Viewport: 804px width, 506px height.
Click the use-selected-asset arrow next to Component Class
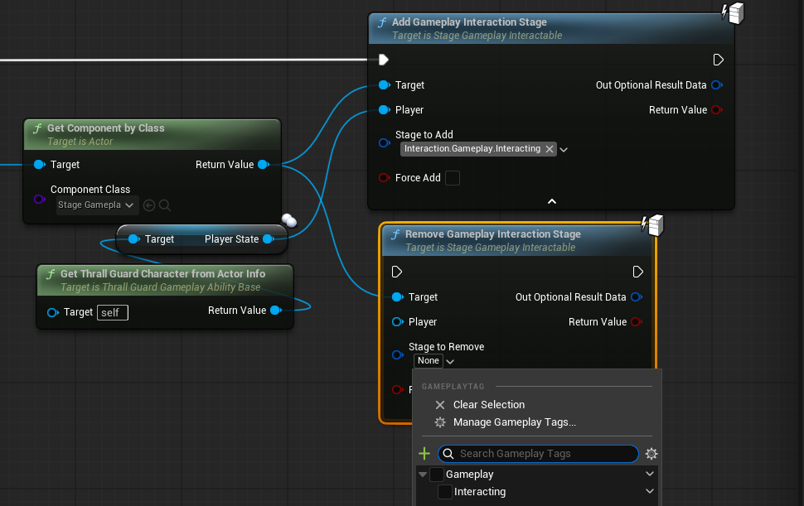pos(150,205)
